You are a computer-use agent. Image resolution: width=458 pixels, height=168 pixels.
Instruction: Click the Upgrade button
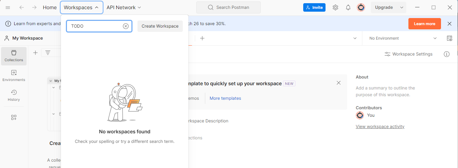(x=384, y=7)
